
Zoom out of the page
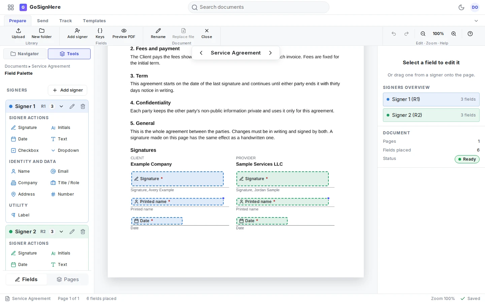coord(423,34)
